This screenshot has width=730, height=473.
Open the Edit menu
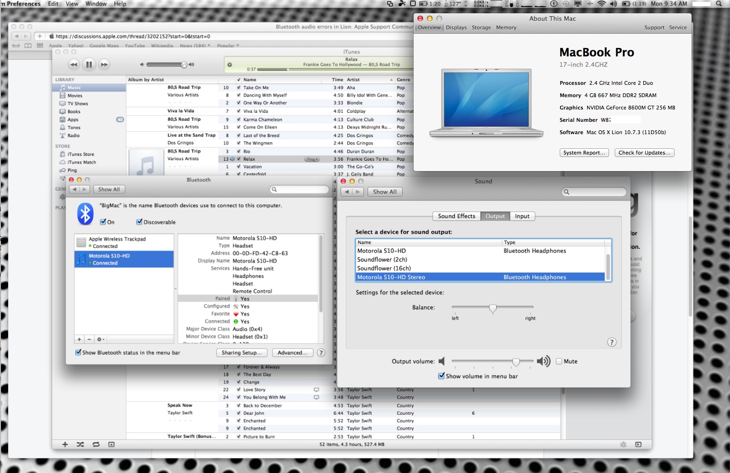[x=54, y=4]
